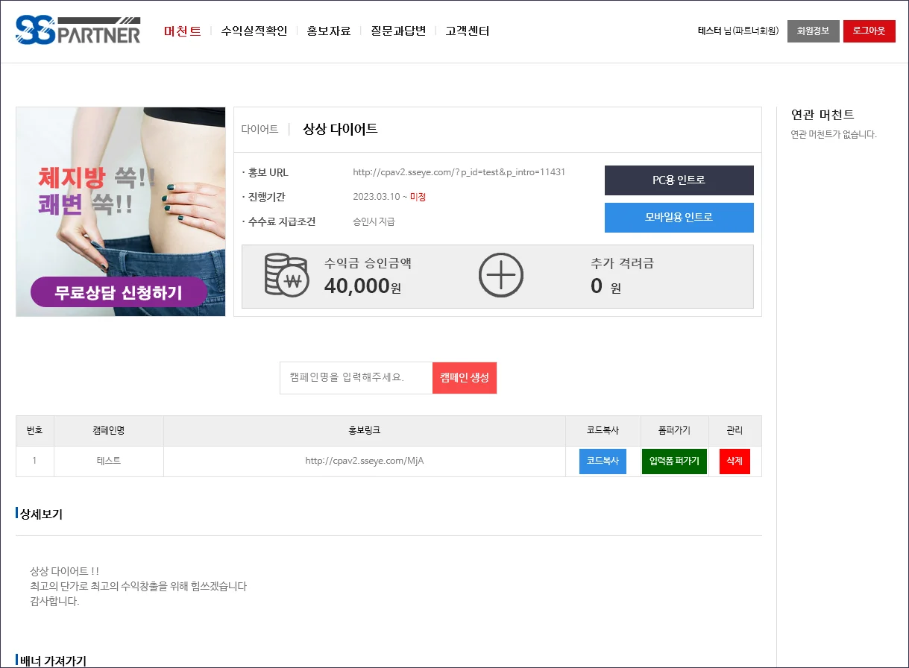Image resolution: width=909 pixels, height=668 pixels.
Task: Click the 40,000원 approved revenue amount
Action: tap(362, 286)
